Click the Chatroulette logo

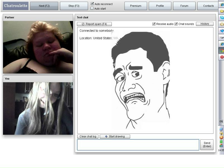click(16, 6)
